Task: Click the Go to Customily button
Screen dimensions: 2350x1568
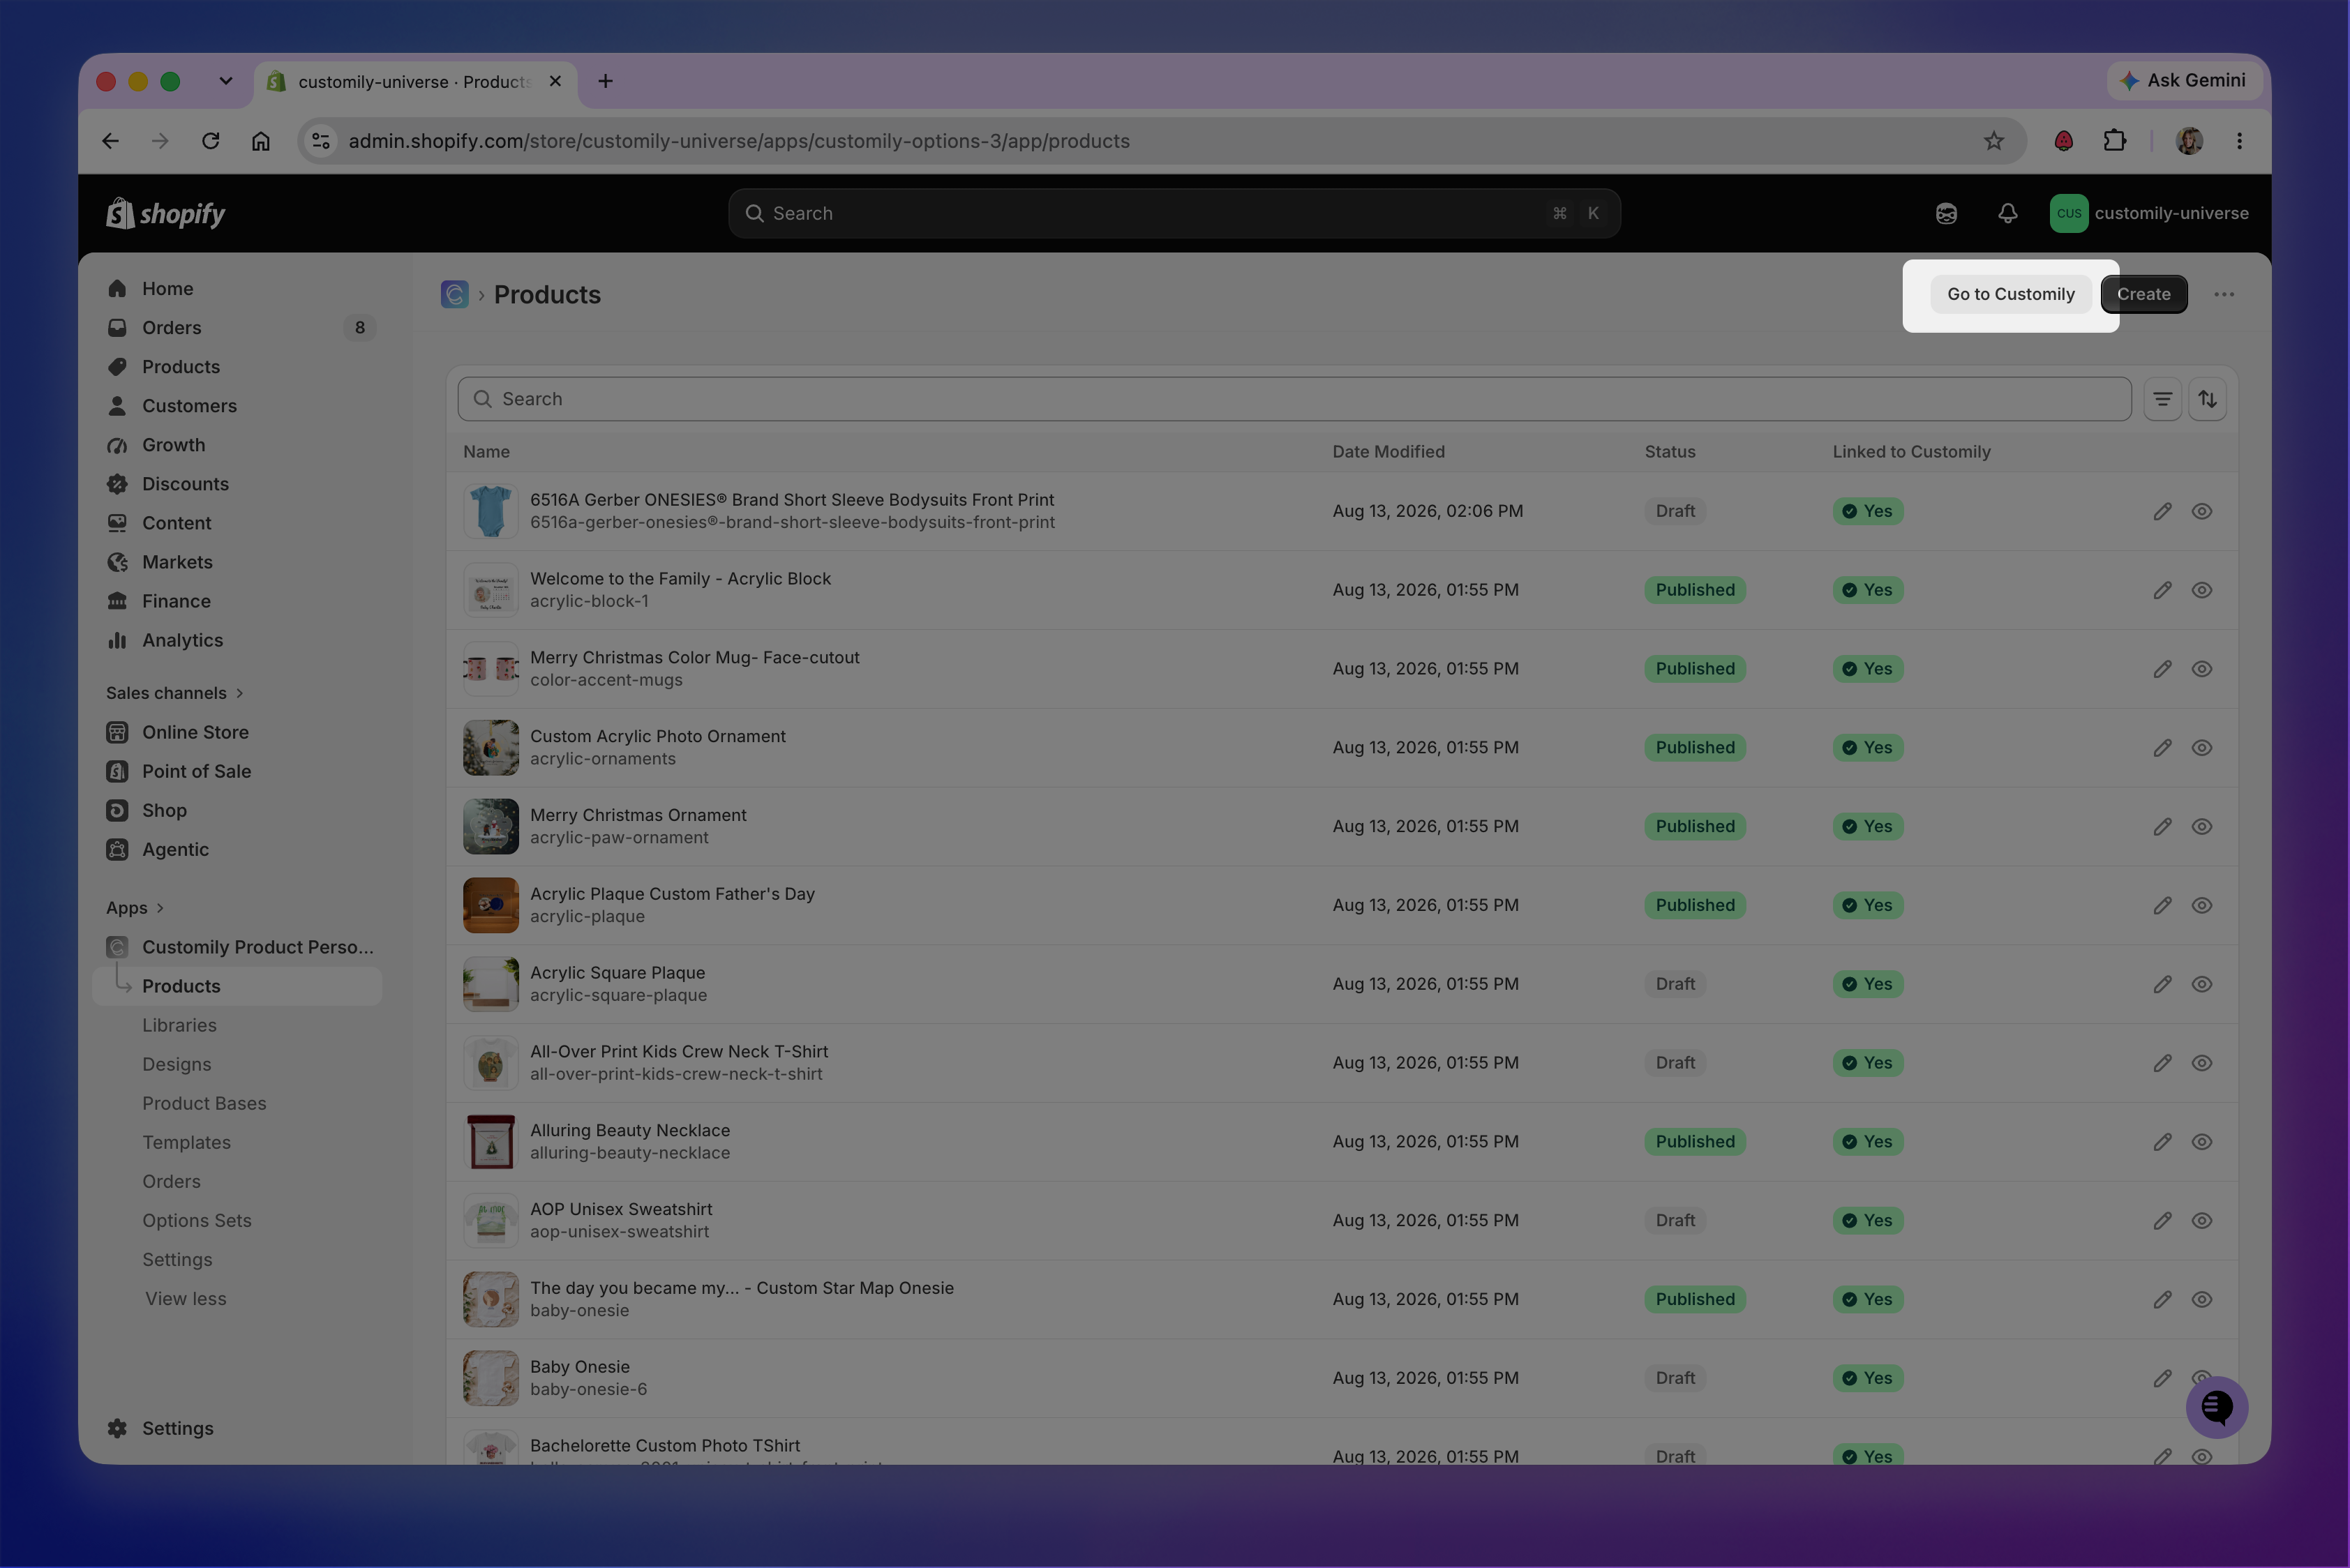Action: click(x=2010, y=294)
